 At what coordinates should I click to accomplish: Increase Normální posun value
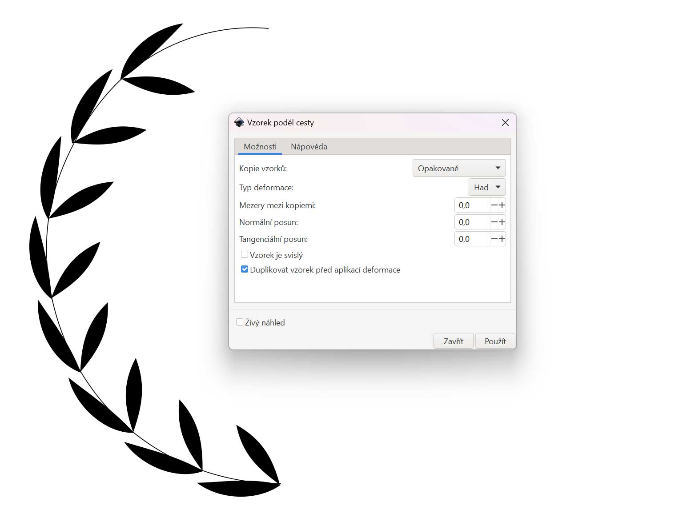point(502,222)
